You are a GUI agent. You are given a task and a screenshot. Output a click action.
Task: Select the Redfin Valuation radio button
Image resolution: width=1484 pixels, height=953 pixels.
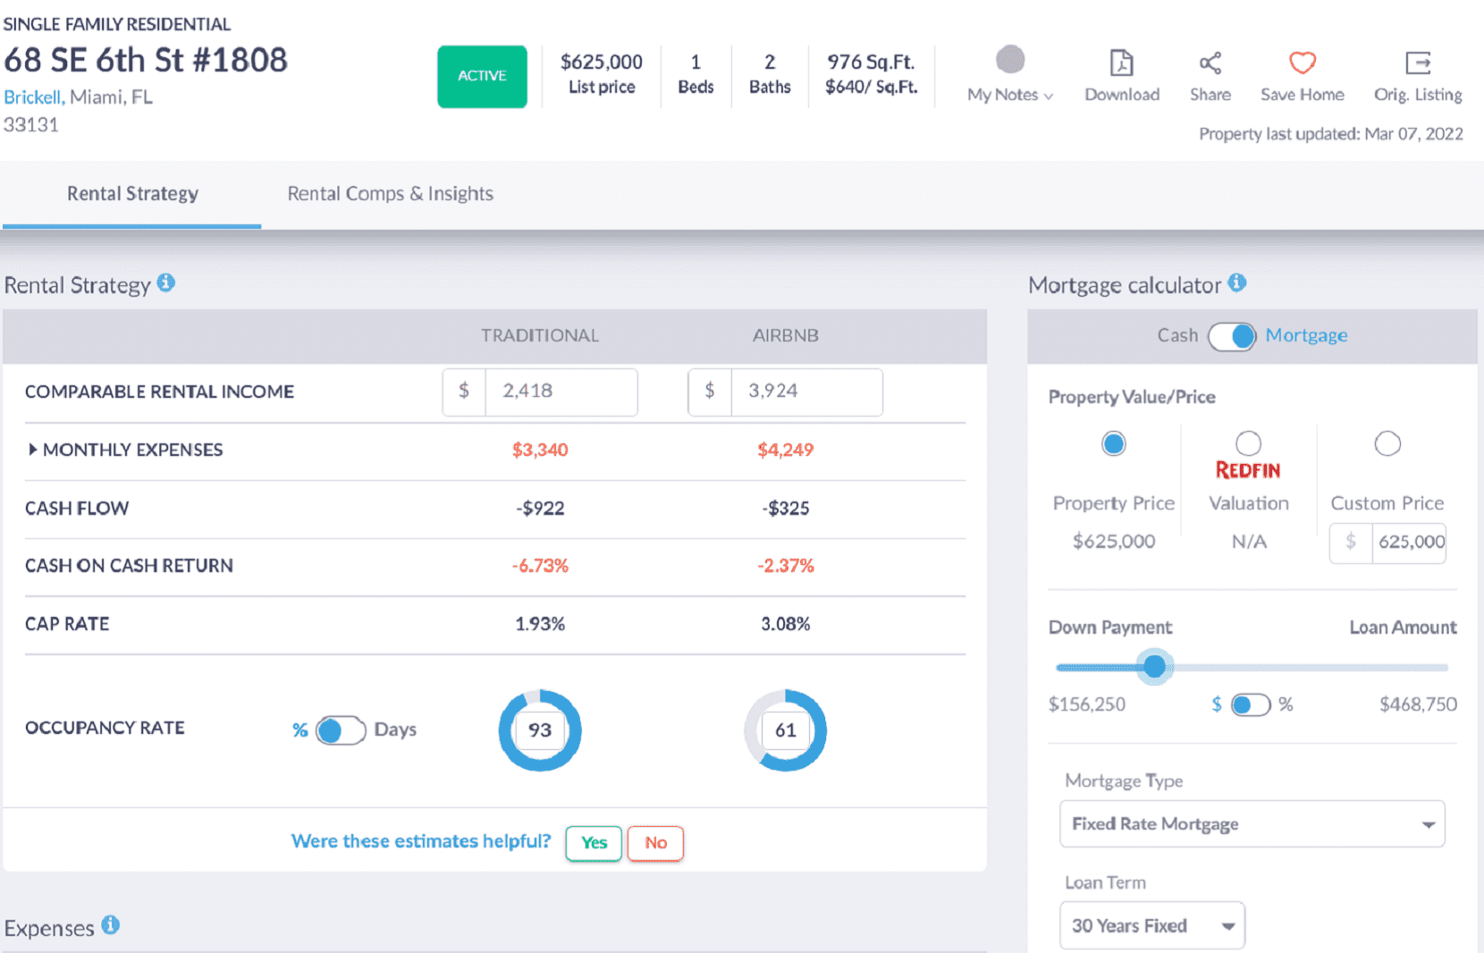1248,443
